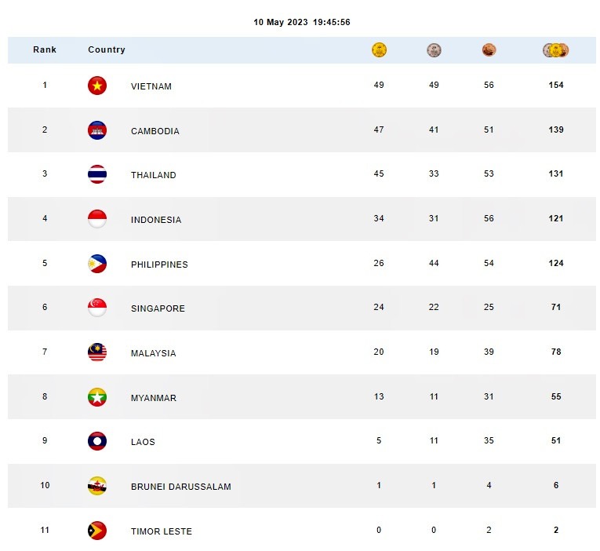The height and width of the screenshot is (551, 600).
Task: Click the Laos flag icon
Action: coord(97,441)
